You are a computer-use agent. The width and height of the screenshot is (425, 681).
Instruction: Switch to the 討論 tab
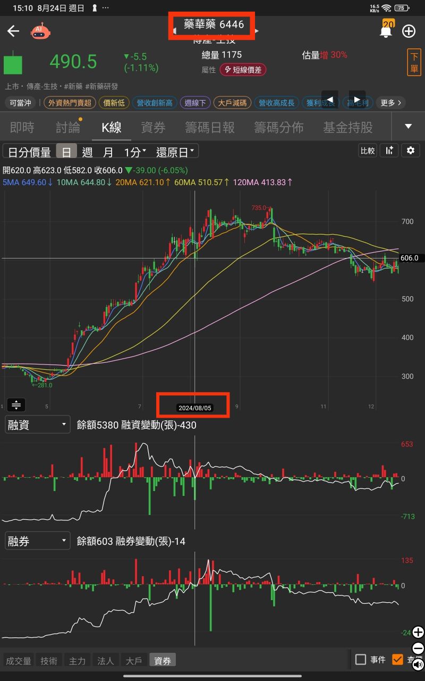[x=69, y=127]
